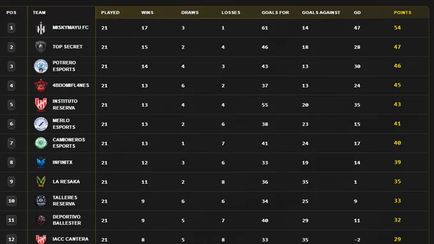Open the Miskymayu FC team name
The height and width of the screenshot is (244, 434).
(x=71, y=27)
